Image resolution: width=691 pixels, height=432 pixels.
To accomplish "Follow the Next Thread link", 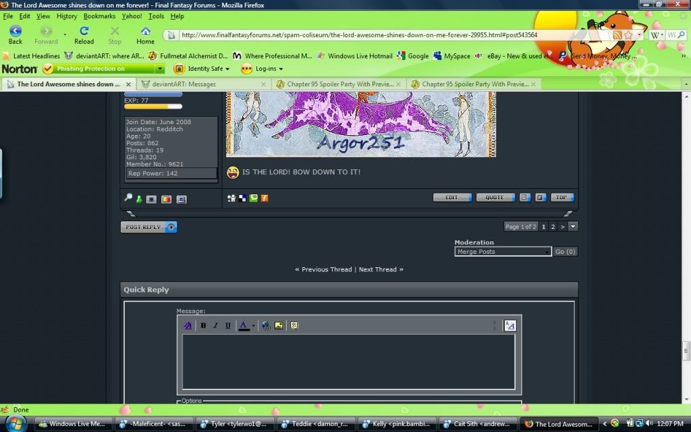I will [x=378, y=269].
